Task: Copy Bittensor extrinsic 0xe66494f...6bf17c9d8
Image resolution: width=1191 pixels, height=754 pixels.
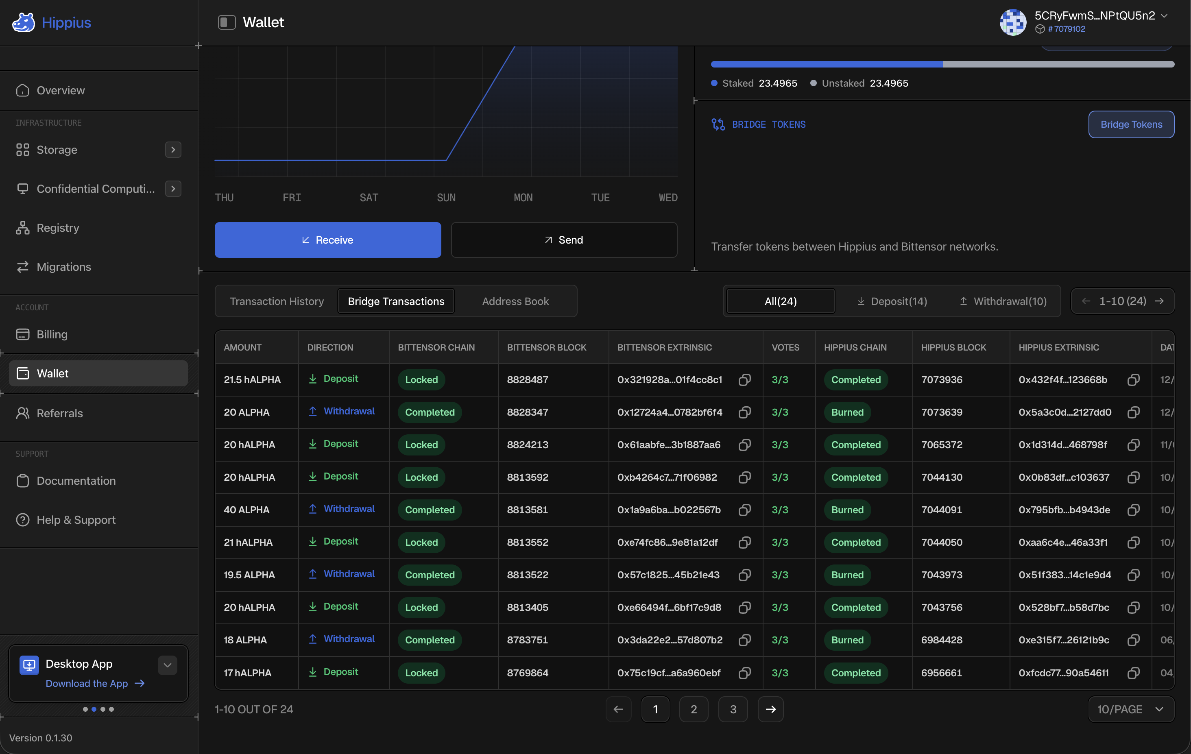Action: pyautogui.click(x=744, y=607)
